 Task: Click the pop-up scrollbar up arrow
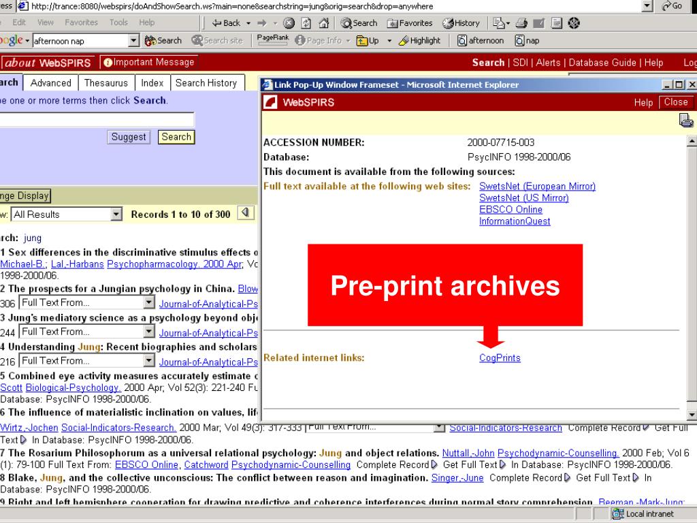coord(692,142)
